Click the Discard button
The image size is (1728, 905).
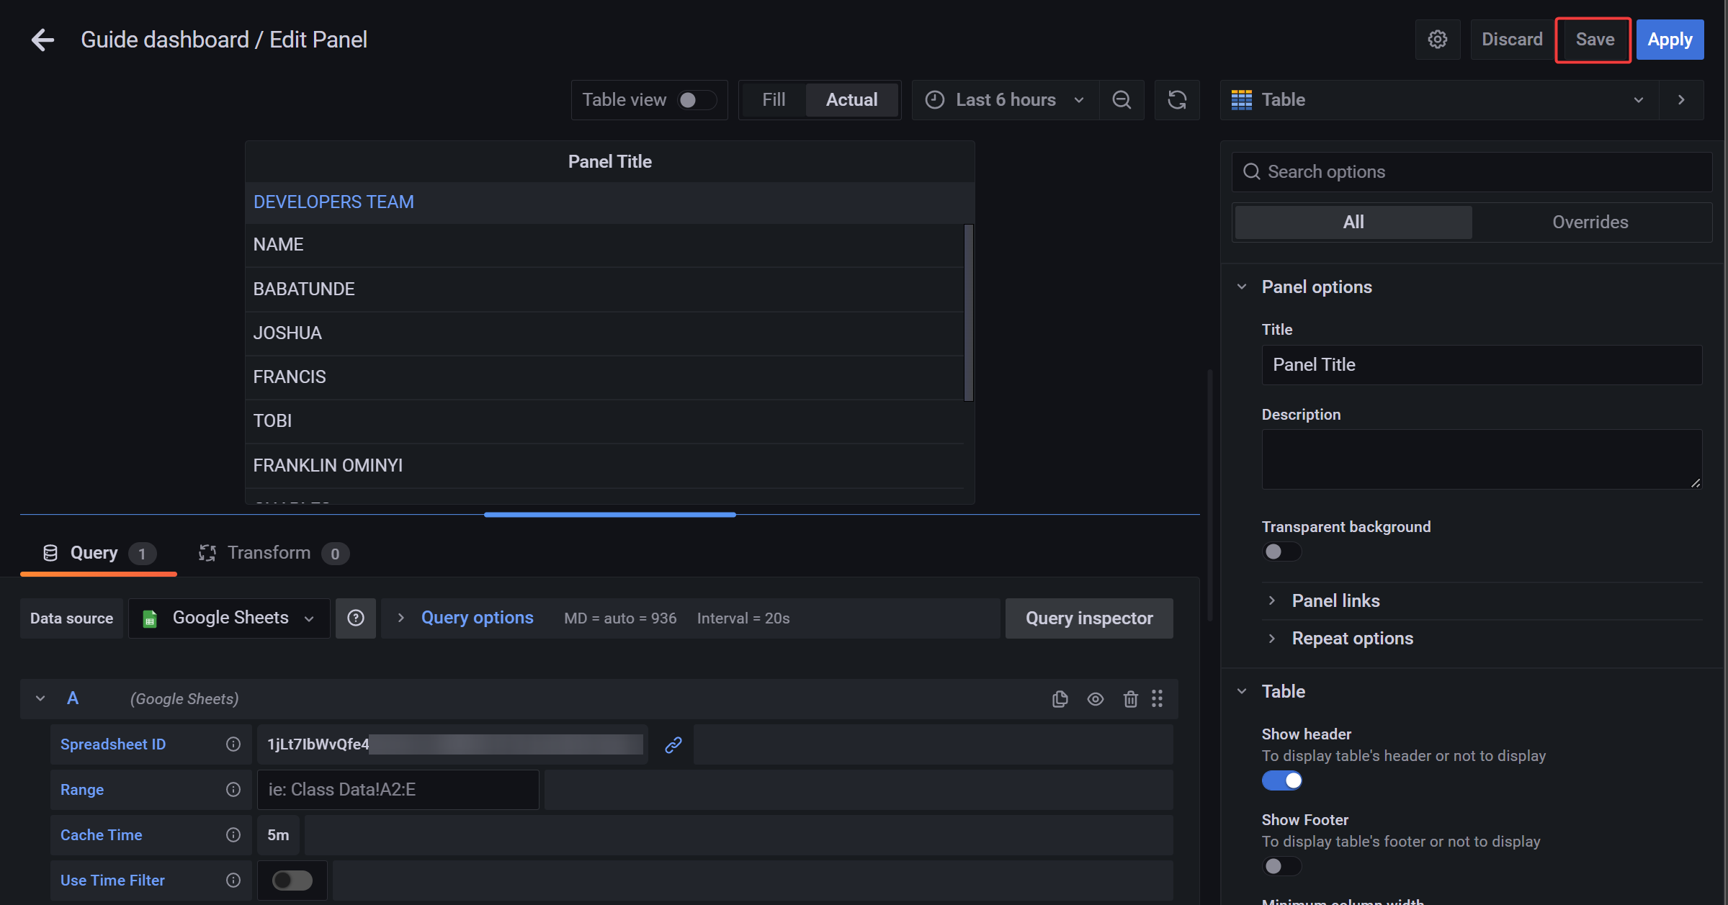coord(1512,40)
